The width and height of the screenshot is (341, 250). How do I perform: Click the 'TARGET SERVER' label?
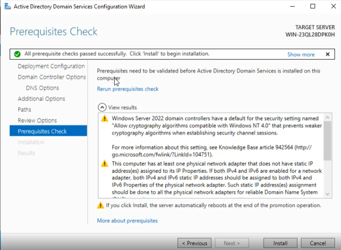(315, 27)
